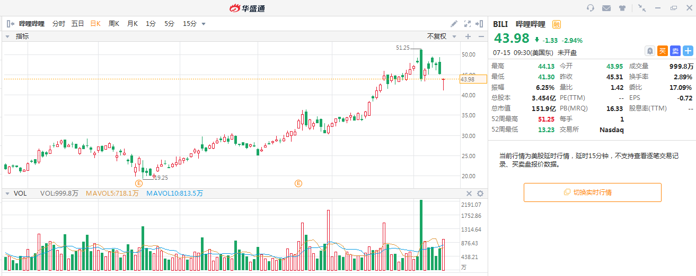Set a price alert bell for BILI

pos(649,51)
